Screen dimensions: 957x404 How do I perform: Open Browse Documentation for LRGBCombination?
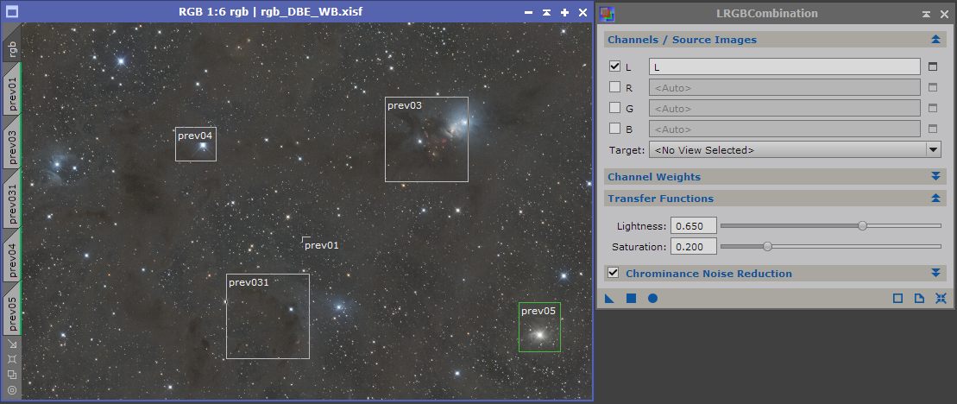tap(919, 299)
